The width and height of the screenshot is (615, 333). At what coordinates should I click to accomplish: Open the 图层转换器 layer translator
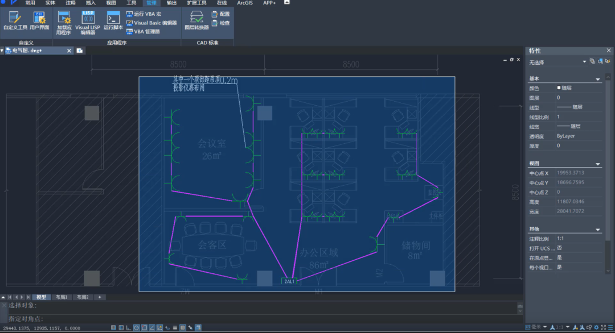coord(196,20)
